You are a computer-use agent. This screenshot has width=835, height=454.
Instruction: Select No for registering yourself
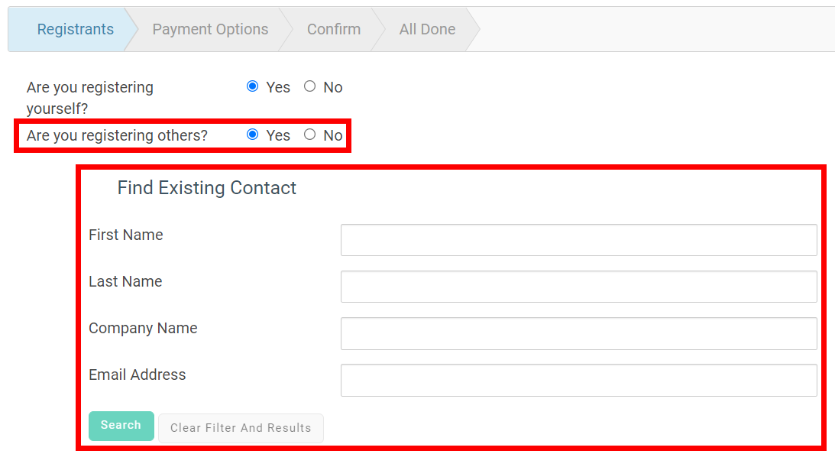point(309,86)
